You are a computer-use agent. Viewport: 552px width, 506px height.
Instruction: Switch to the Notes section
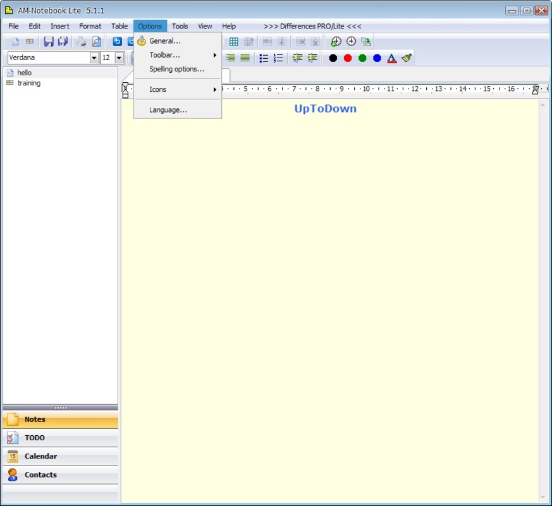tap(60, 419)
